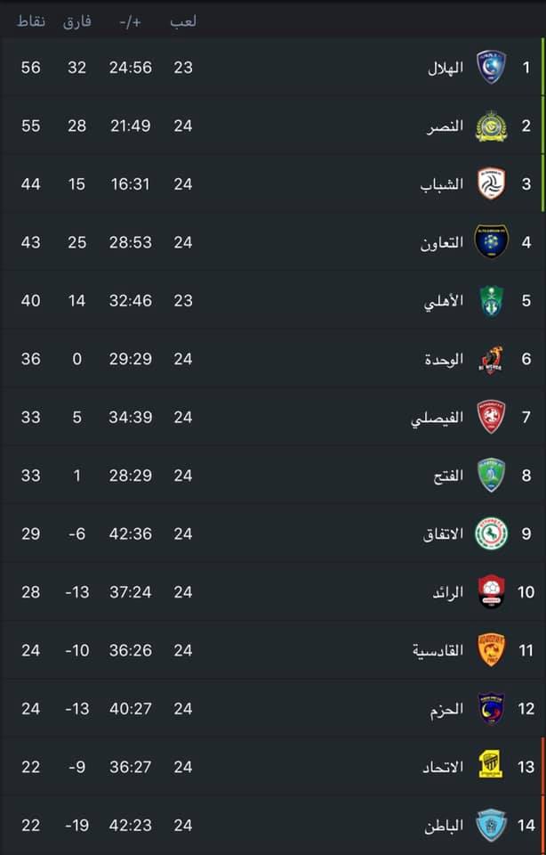Click the Al-Nassr yellow club crest
Image resolution: width=546 pixels, height=855 pixels.
(x=491, y=126)
